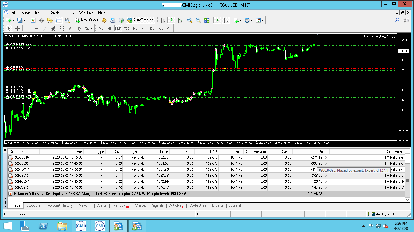This screenshot has width=414, height=232.
Task: Switch chart to Line Chart mode
Action: tap(180, 20)
